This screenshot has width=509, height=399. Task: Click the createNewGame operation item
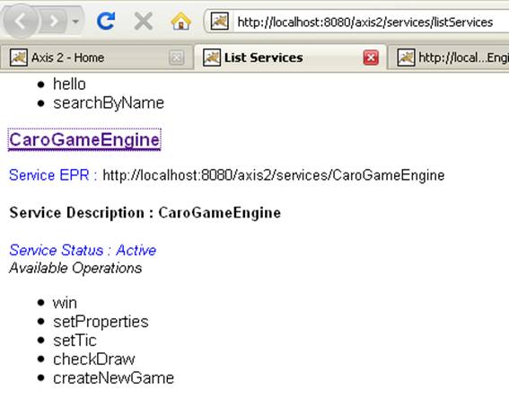113,378
